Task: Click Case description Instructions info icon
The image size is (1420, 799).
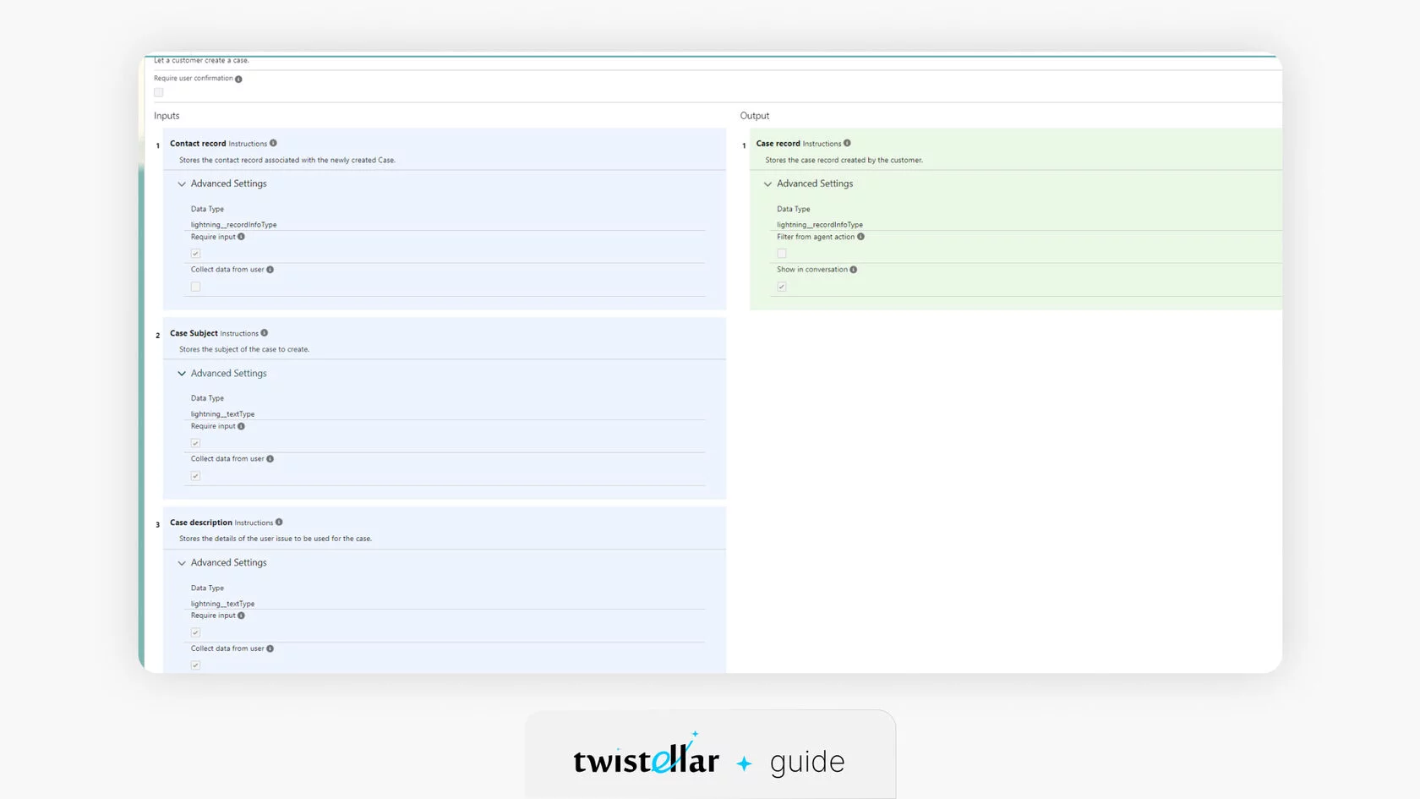Action: pyautogui.click(x=279, y=522)
